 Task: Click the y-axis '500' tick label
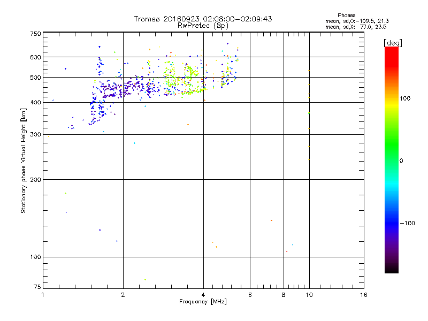tap(35, 78)
